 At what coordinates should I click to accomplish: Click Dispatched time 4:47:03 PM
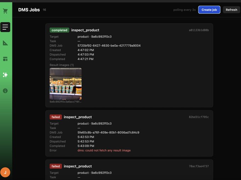(x=86, y=54)
